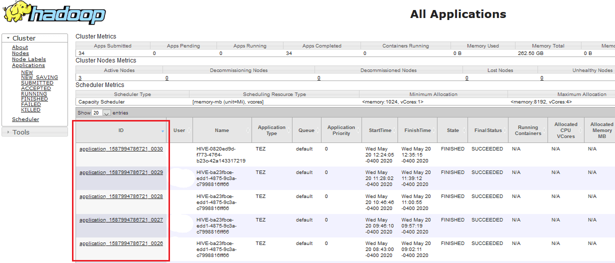Sort table by StartTime column
Image resolution: width=615 pixels, height=263 pixels.
pos(380,130)
